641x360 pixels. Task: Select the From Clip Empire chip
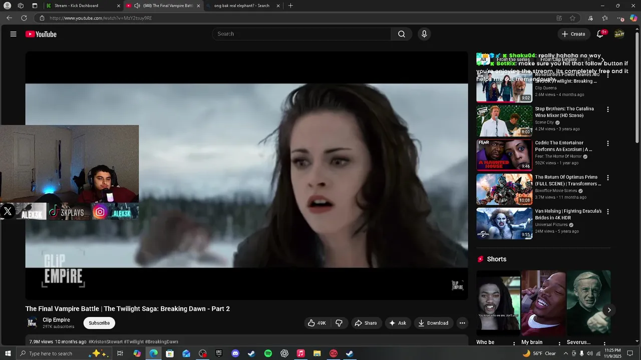coord(558,59)
